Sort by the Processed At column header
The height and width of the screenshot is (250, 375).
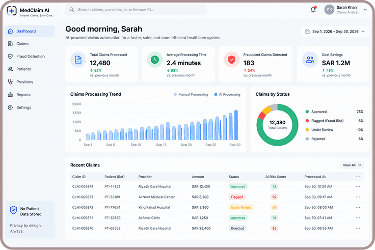point(315,177)
